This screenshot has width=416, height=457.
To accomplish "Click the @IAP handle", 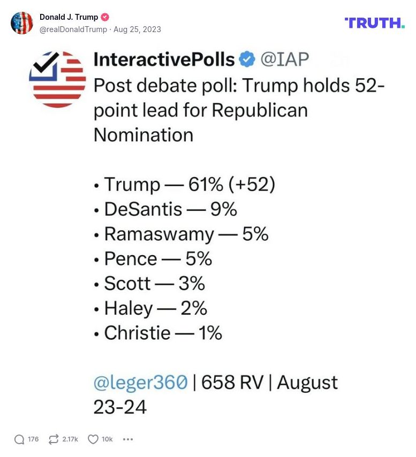I will coord(286,59).
